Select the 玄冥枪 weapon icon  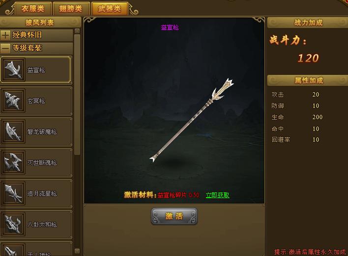(13, 101)
